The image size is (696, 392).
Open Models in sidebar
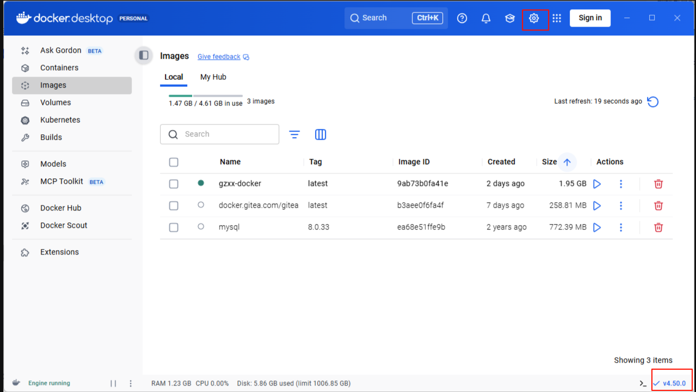[72, 164]
